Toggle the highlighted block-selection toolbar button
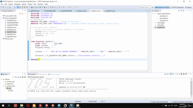 pyautogui.click(x=18, y=7)
